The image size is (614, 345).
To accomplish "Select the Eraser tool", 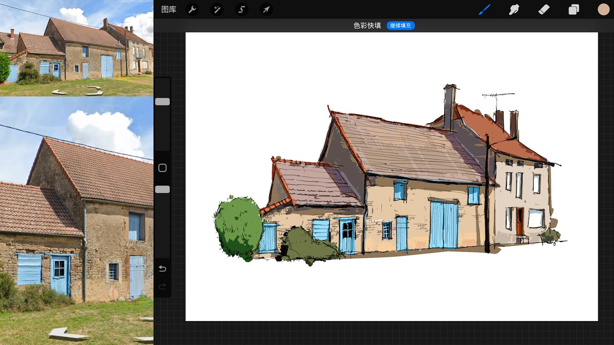I will click(544, 10).
